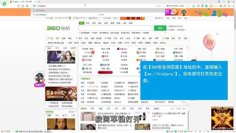This screenshot has width=236, height=133.
Task: Select the 品牌馆 tab in bottom feed
Action: pyautogui.click(x=156, y=109)
